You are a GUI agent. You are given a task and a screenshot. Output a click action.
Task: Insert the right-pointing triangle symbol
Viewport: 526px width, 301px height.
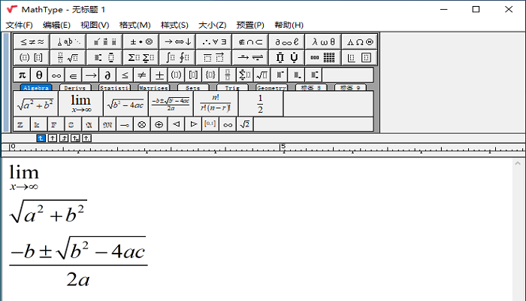(194, 124)
